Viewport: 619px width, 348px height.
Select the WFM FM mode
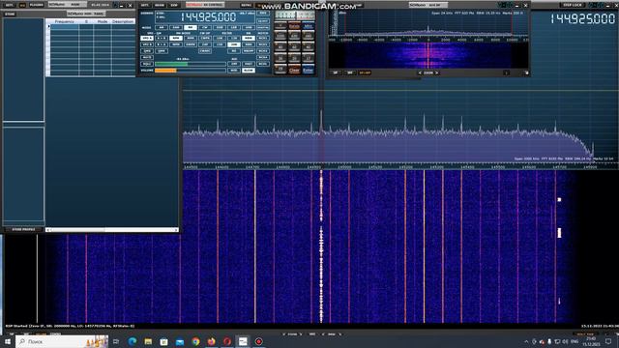(176, 44)
